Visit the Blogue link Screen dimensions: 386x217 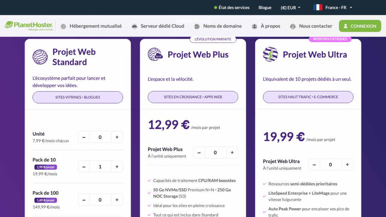265,8
